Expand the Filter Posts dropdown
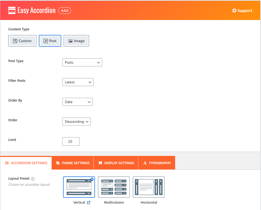 click(x=78, y=82)
